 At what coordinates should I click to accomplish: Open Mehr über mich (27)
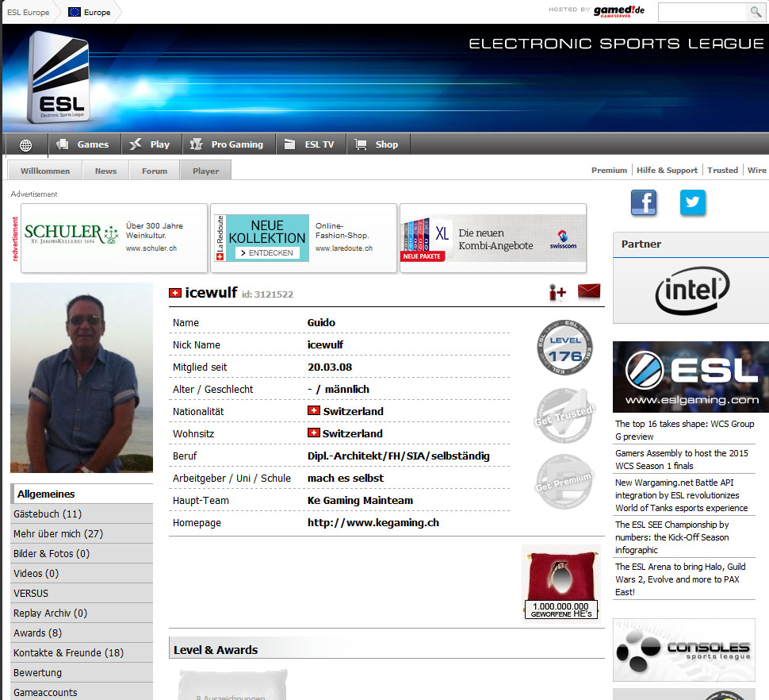pos(82,533)
